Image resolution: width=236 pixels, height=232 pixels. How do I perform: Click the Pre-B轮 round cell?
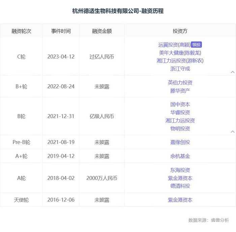pos(21,142)
